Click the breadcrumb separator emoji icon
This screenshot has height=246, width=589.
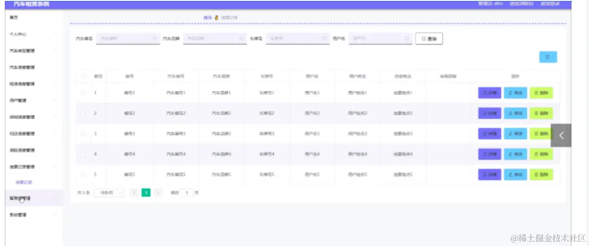(x=216, y=17)
